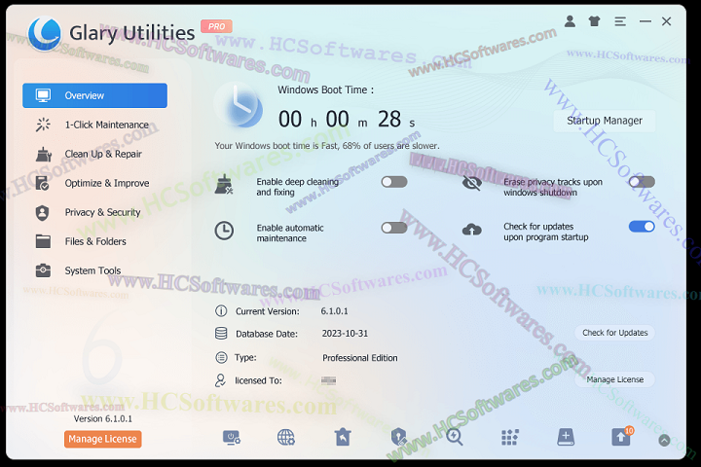This screenshot has width=701, height=467.
Task: Toggle erase privacy tracks upon shutdown
Action: tap(642, 181)
